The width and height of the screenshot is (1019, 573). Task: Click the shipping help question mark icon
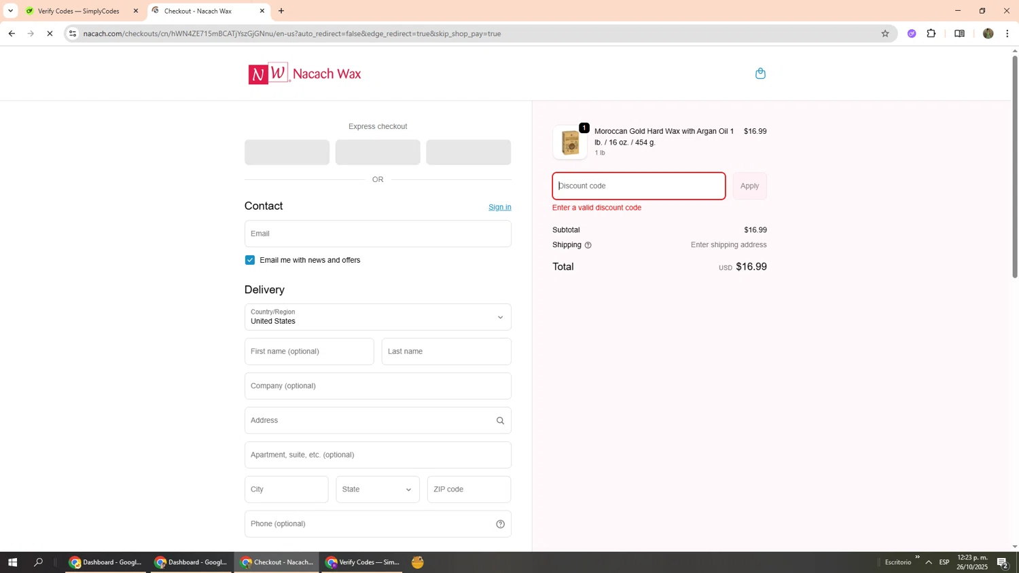click(588, 245)
